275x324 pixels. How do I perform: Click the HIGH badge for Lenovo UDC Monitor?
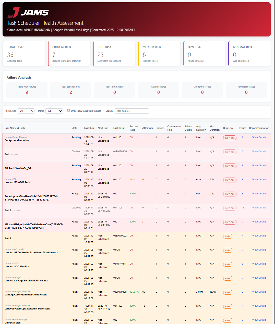(228, 264)
